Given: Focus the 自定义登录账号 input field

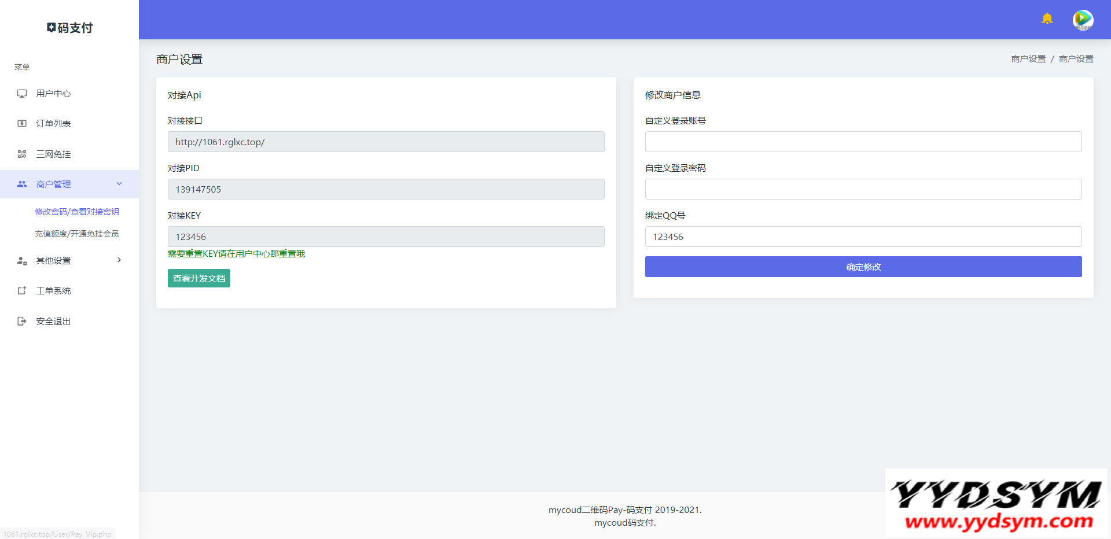Looking at the screenshot, I should 863,142.
